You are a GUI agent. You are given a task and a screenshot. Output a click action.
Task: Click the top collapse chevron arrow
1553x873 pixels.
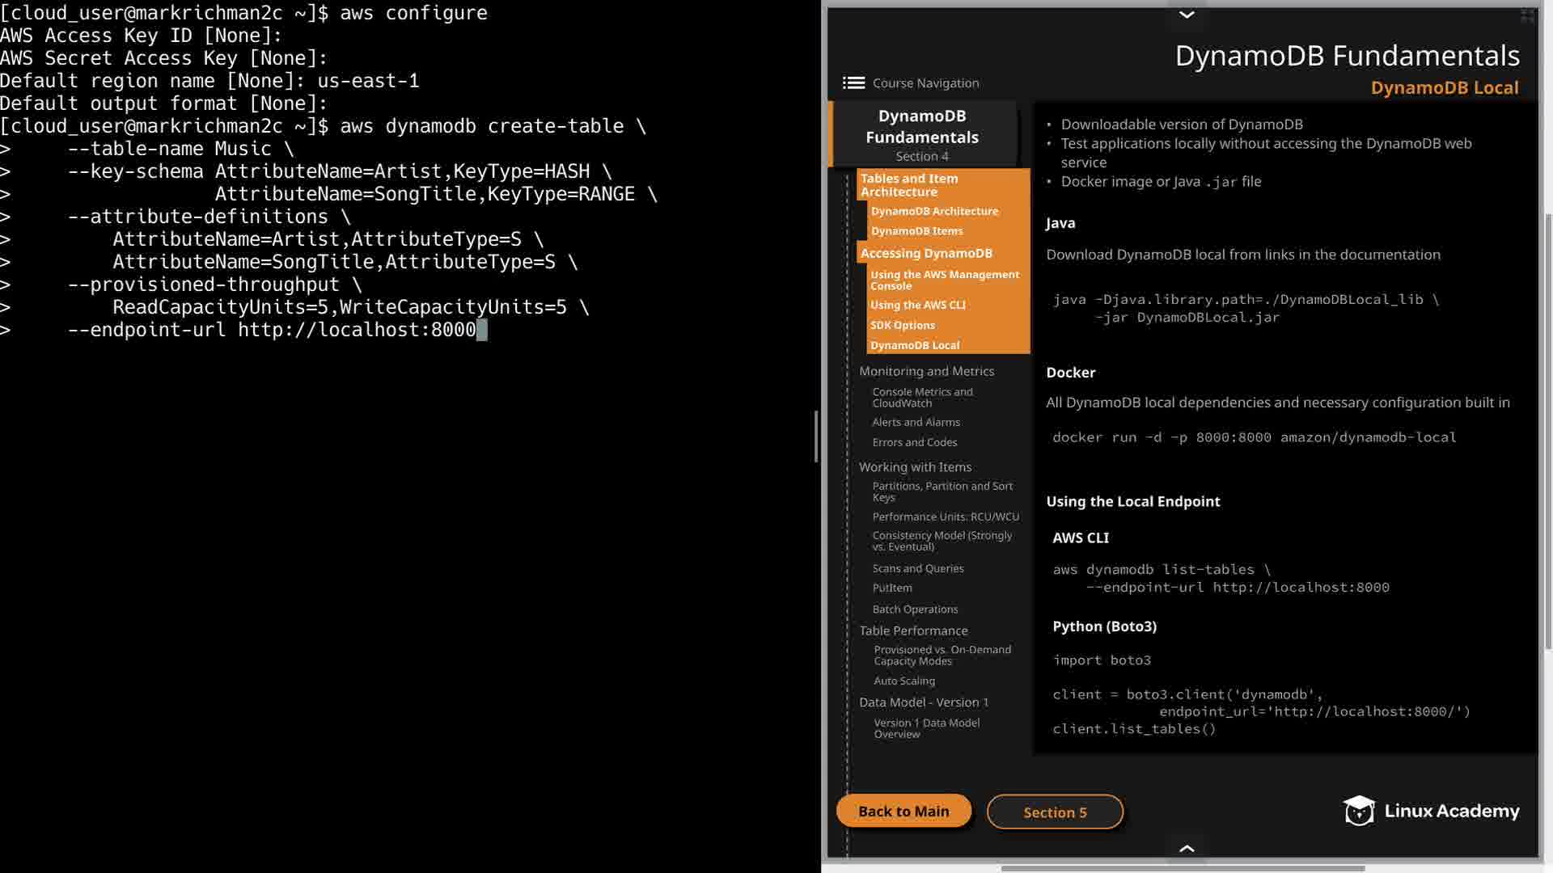coord(1187,15)
